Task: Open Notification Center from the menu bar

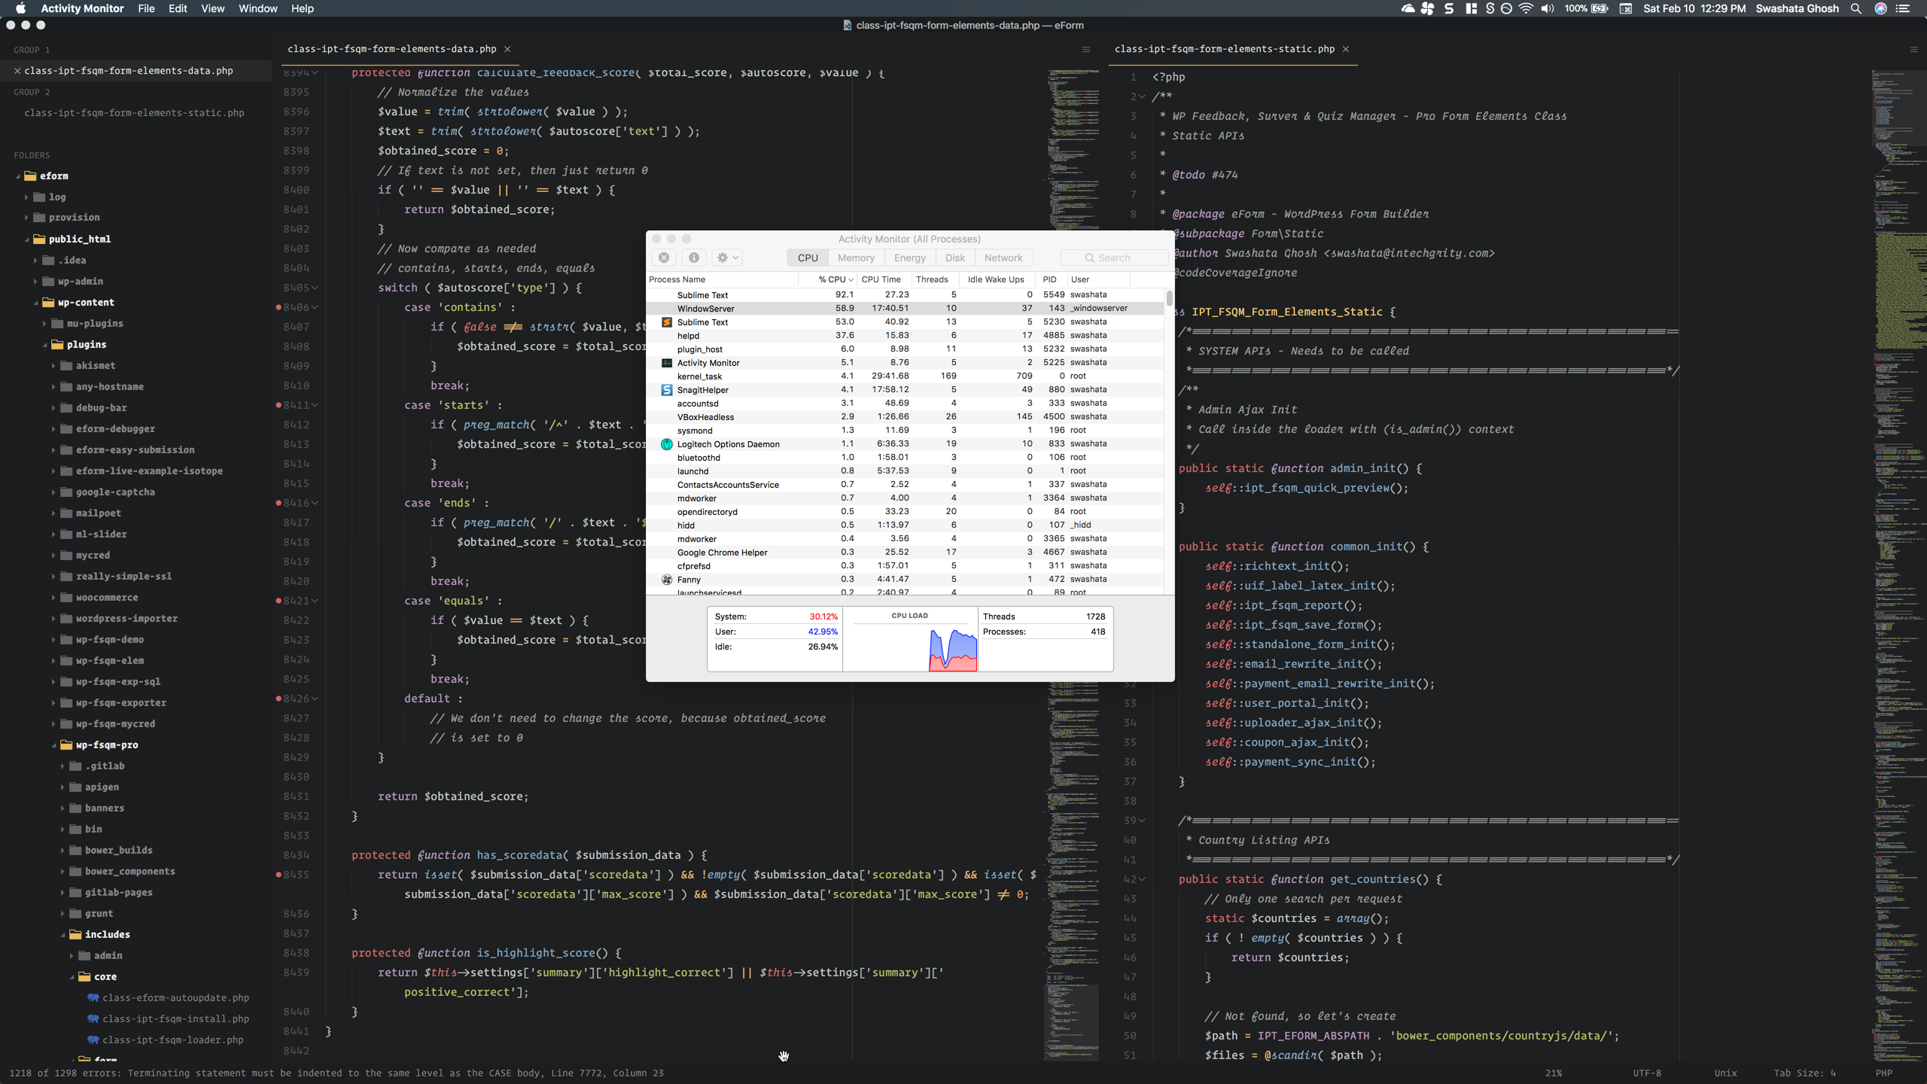Action: pyautogui.click(x=1905, y=8)
